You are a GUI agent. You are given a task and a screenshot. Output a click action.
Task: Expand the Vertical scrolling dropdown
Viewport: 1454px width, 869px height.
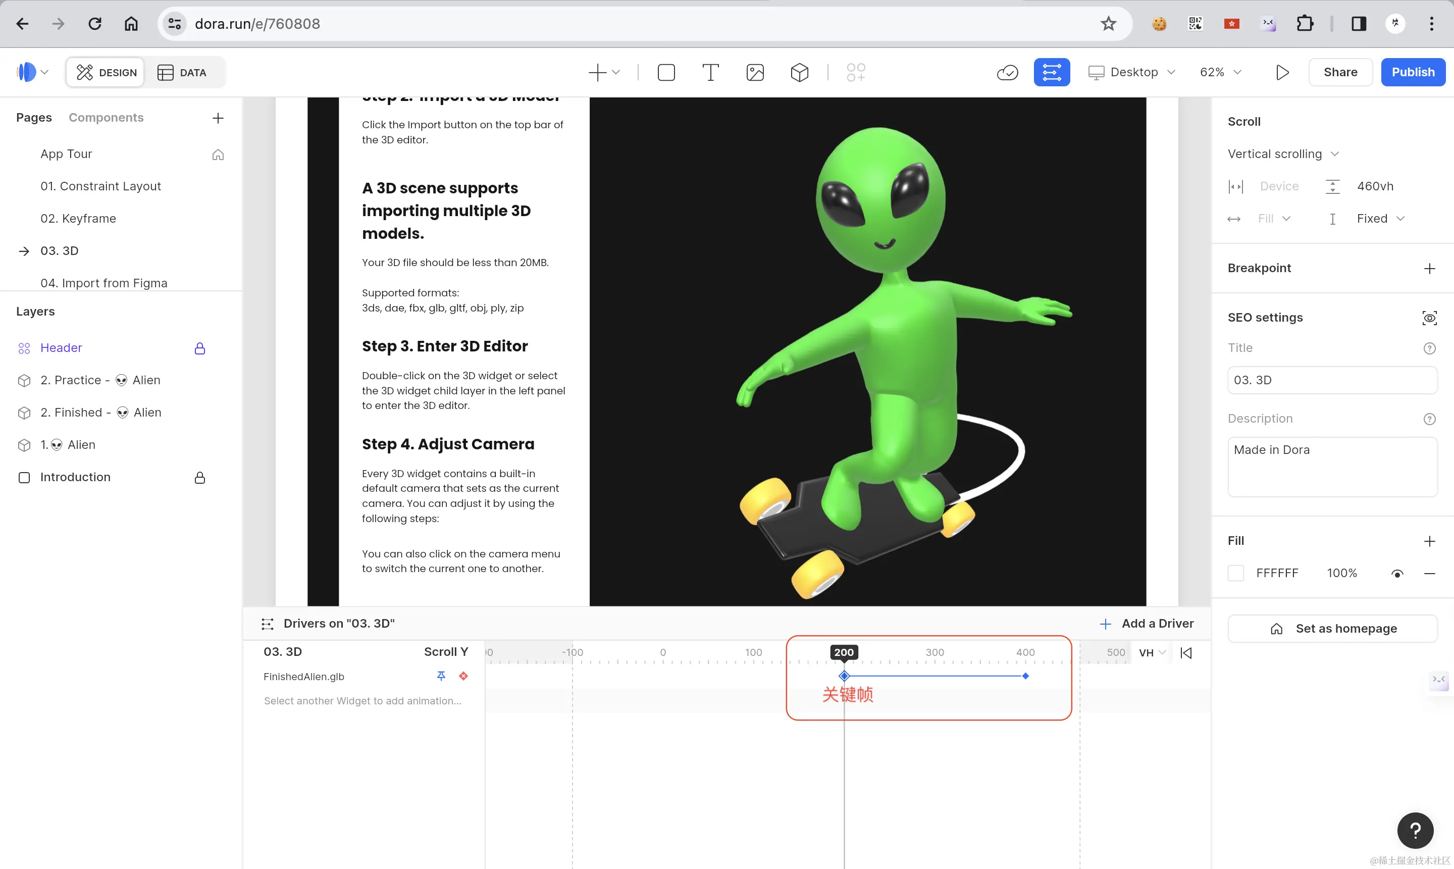coord(1283,154)
